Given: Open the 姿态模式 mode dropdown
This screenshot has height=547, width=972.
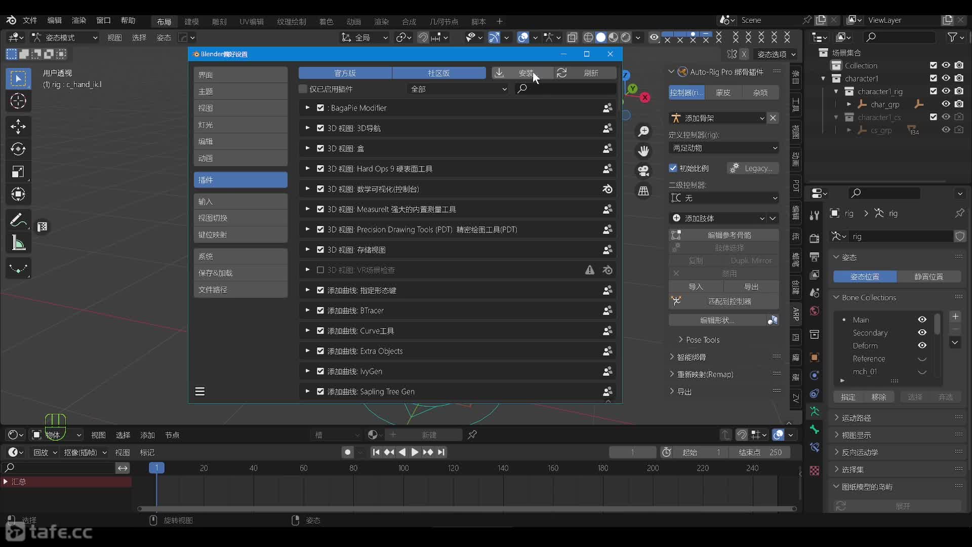Looking at the screenshot, I should (x=64, y=37).
